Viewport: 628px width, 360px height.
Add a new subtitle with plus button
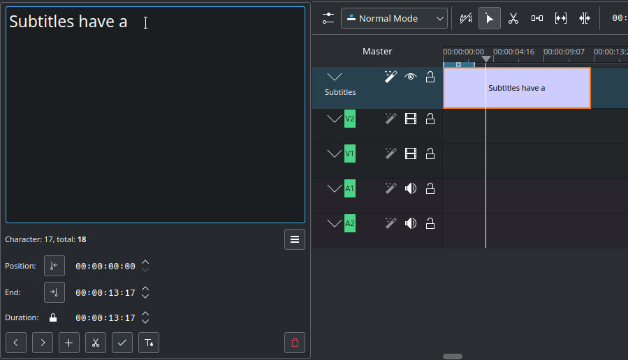69,343
